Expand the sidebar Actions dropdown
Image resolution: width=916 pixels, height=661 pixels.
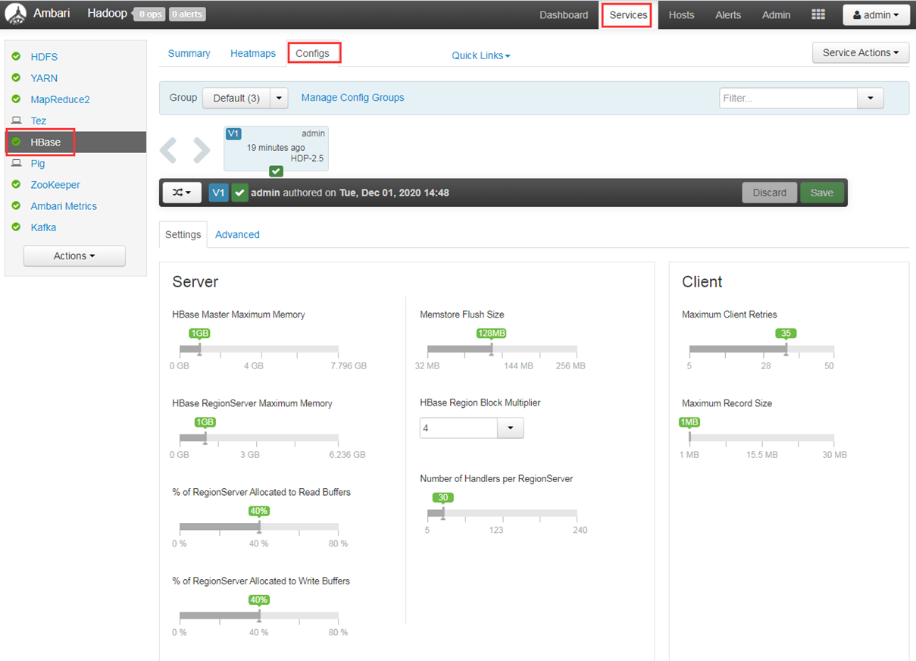pos(74,256)
